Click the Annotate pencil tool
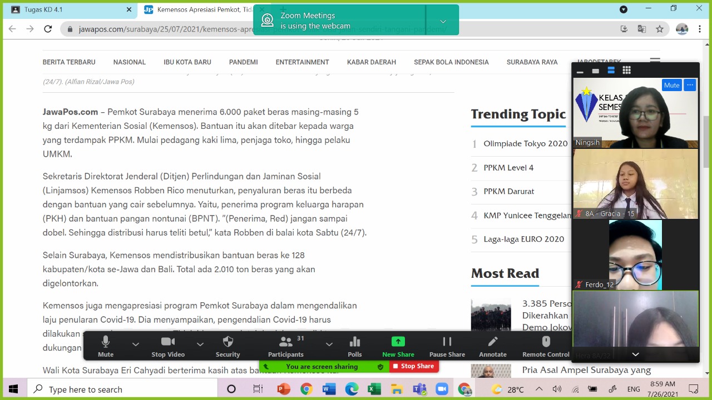Screen dimensions: 712x400 [x=492, y=347]
